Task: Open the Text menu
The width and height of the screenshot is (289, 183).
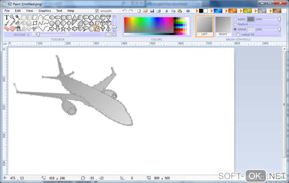Action: 59,11
